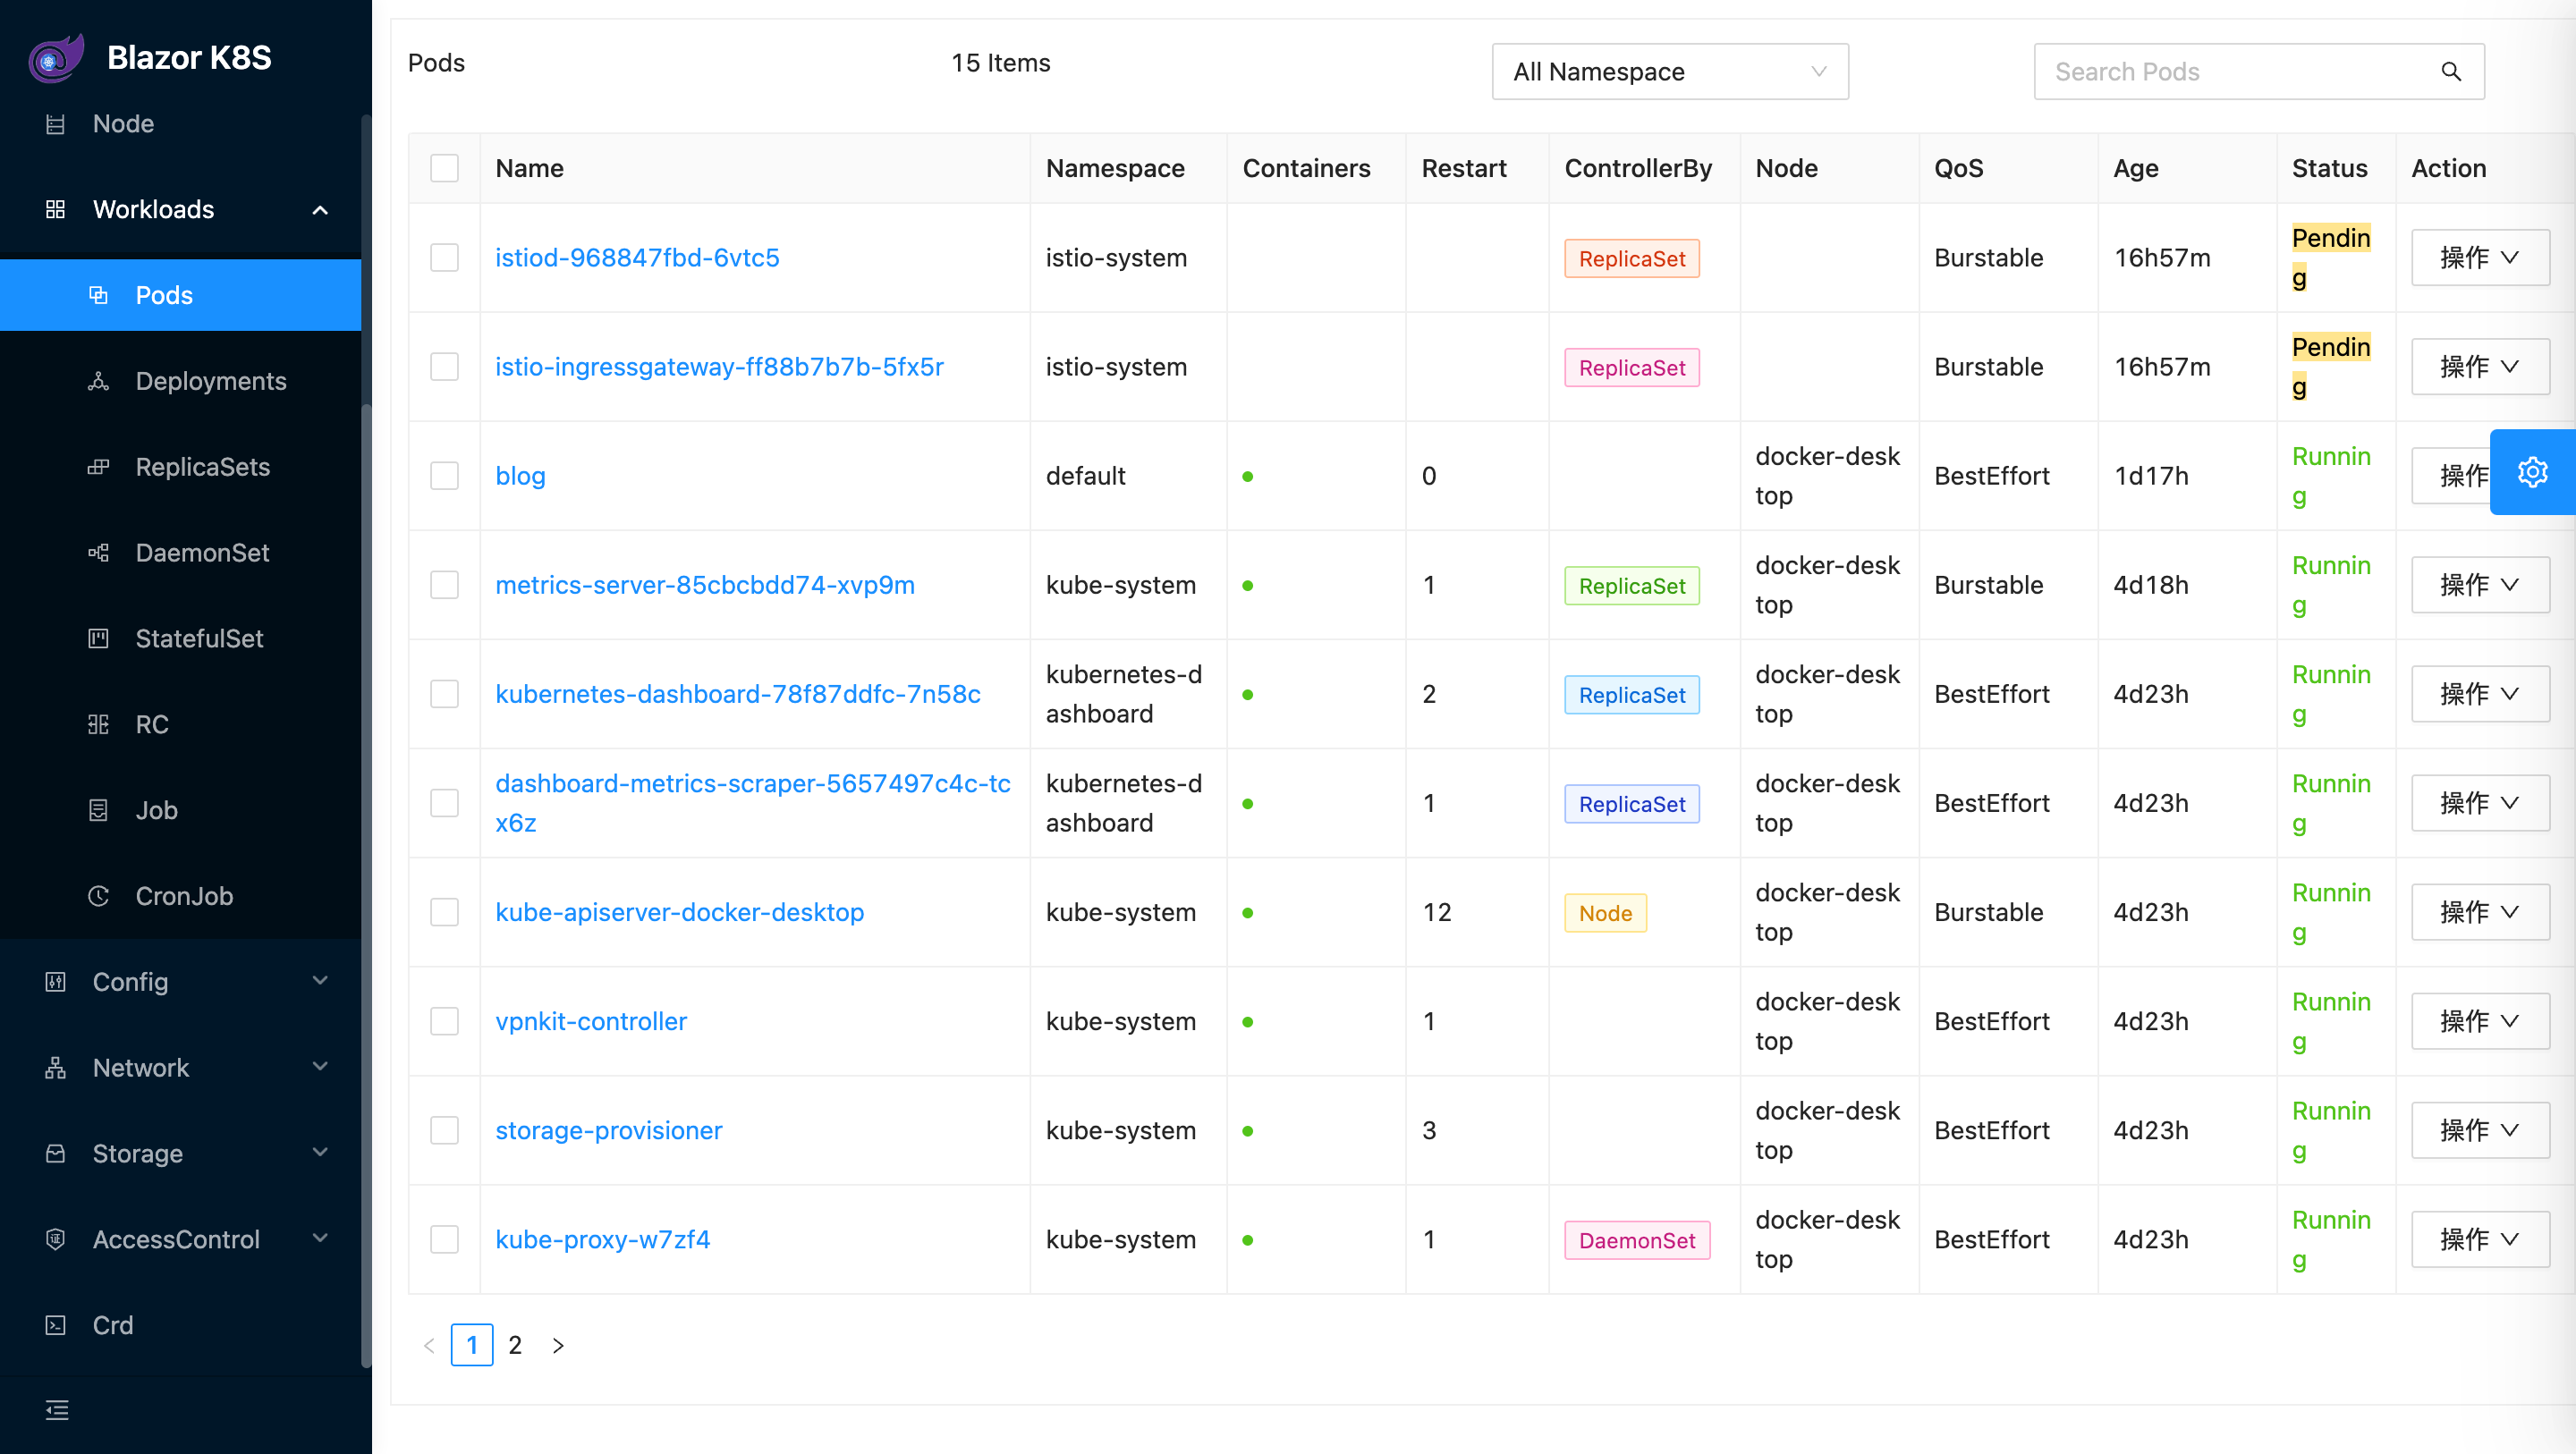This screenshot has width=2576, height=1454.
Task: Open the action dropdown for istiod pod
Action: pos(2479,258)
